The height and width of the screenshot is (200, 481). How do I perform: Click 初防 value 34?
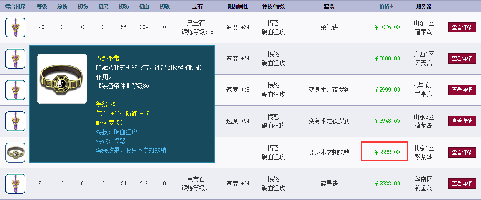coord(123,183)
